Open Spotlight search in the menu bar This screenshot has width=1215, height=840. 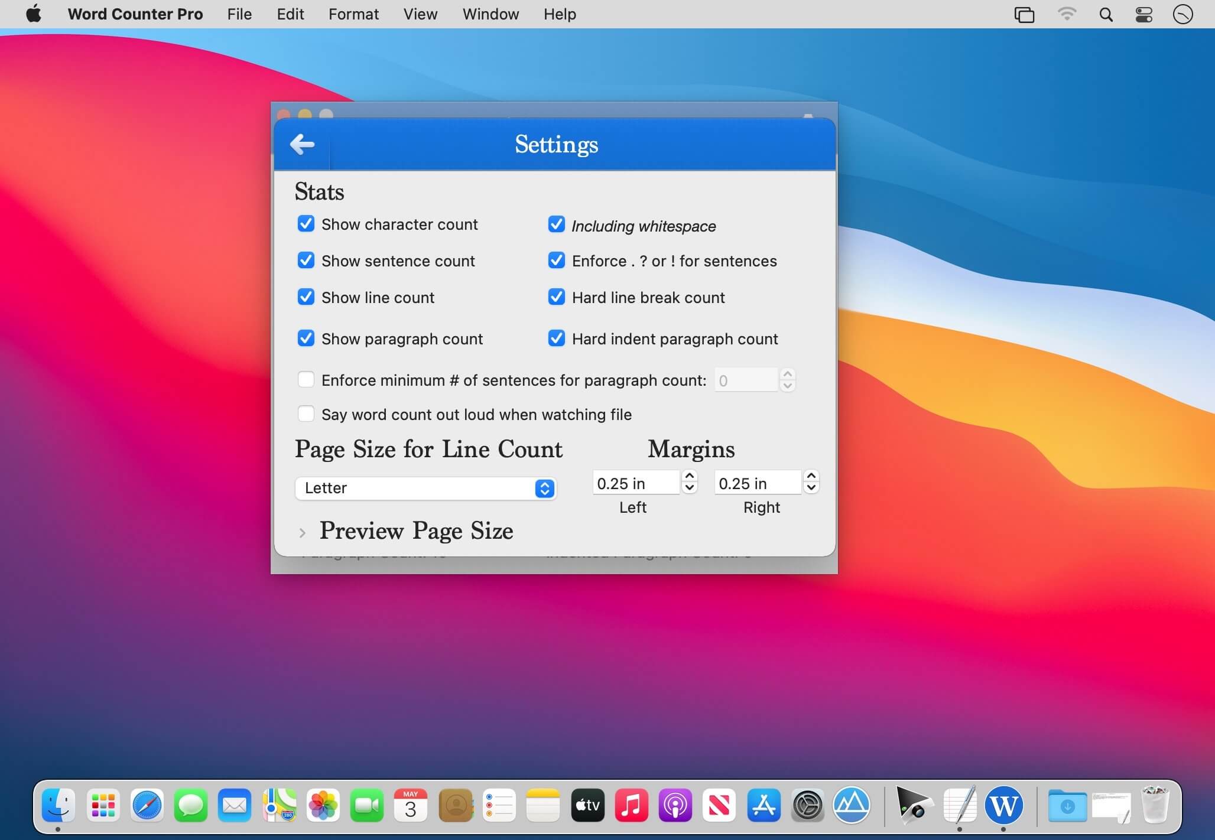click(1106, 14)
